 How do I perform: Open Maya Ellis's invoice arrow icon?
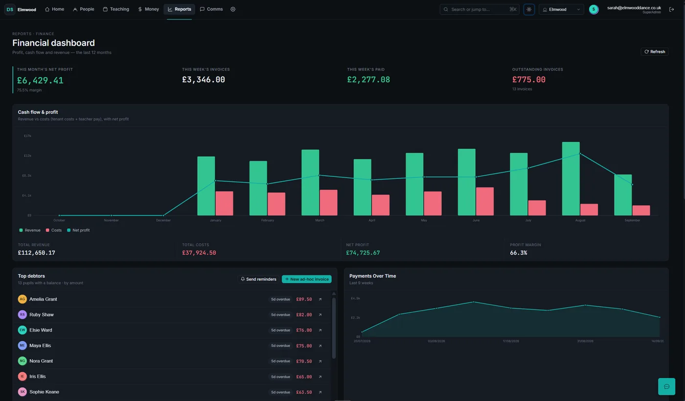tap(320, 346)
